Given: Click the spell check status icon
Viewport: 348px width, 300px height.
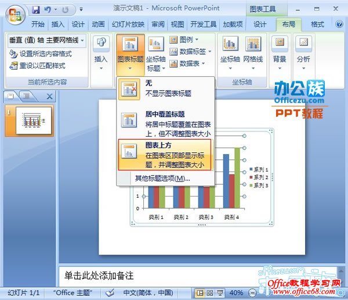Looking at the screenshot, I should tap(110, 292).
